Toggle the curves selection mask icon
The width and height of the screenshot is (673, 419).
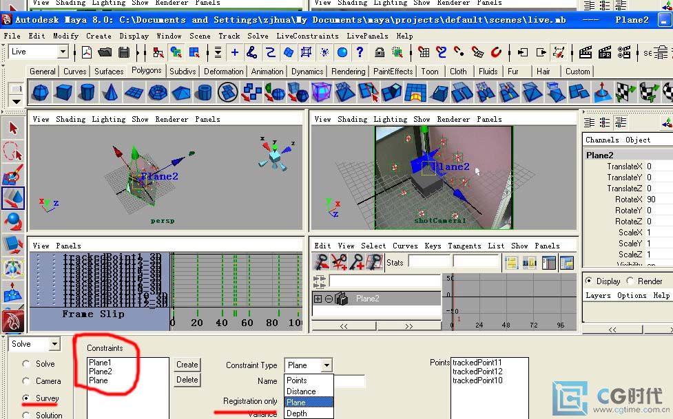click(271, 52)
